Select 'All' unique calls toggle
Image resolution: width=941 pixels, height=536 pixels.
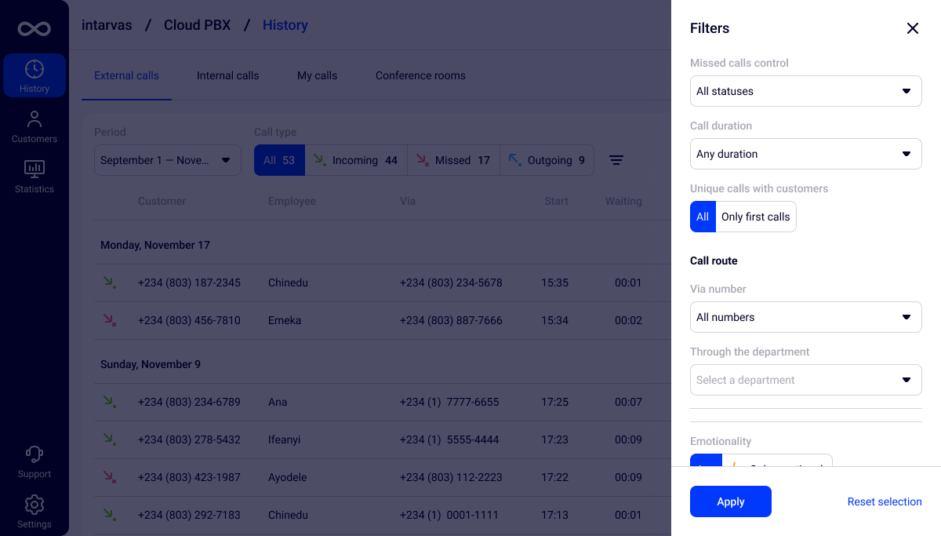[703, 217]
